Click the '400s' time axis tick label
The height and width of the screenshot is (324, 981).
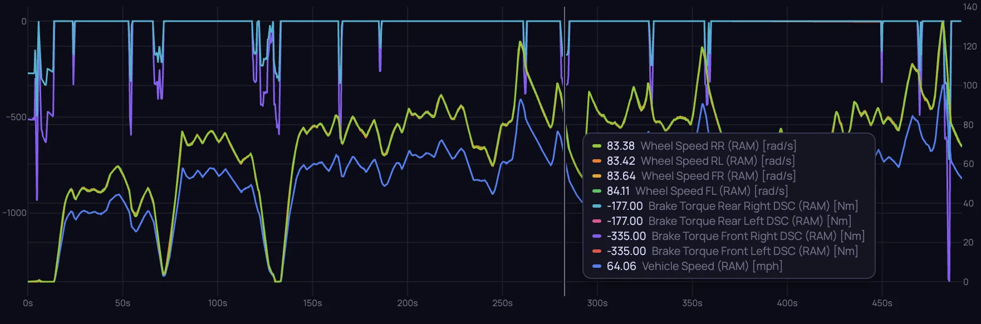click(x=787, y=303)
